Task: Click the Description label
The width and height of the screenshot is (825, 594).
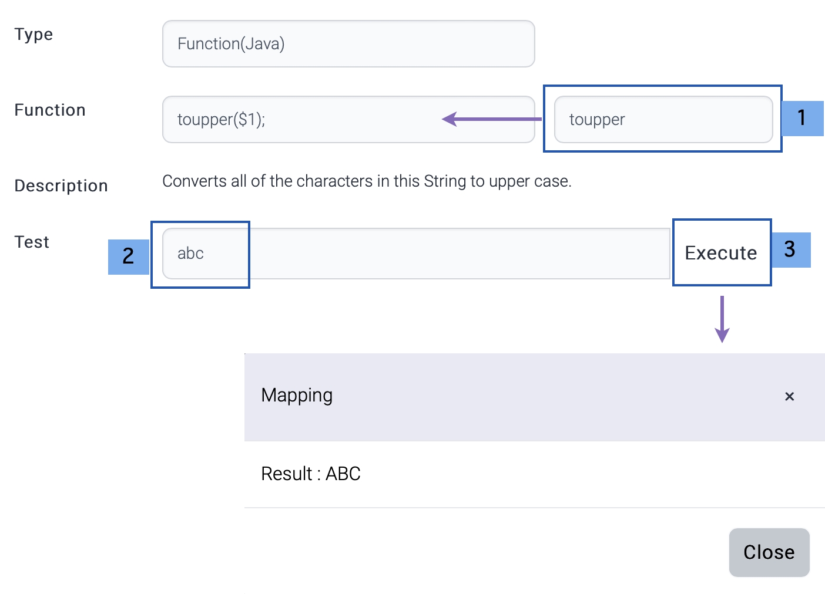Action: [x=61, y=186]
